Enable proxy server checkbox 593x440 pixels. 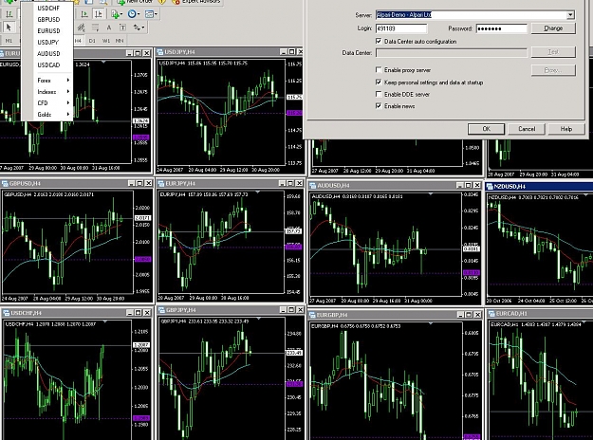(x=379, y=69)
